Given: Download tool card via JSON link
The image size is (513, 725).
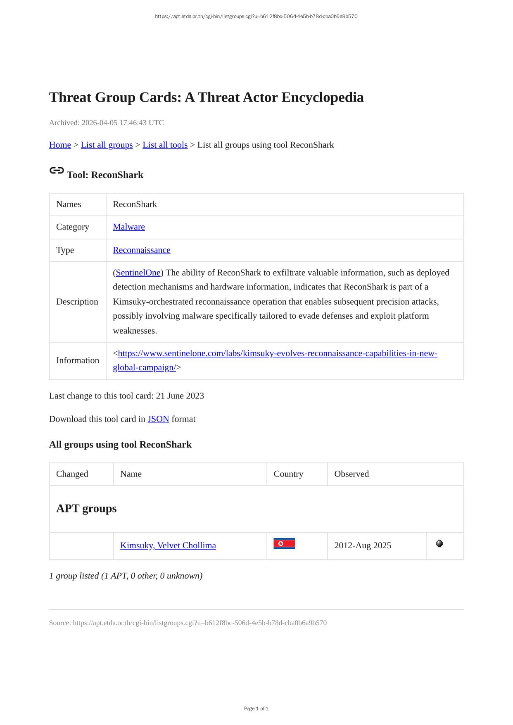Looking at the screenshot, I should 158,419.
